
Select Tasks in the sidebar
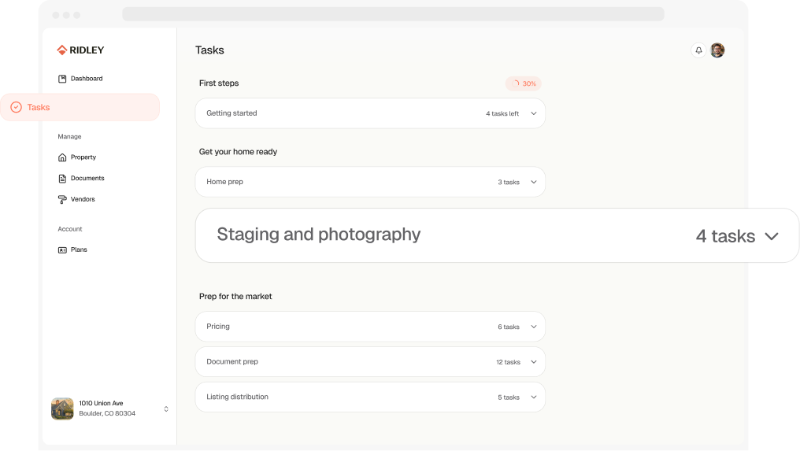click(39, 107)
